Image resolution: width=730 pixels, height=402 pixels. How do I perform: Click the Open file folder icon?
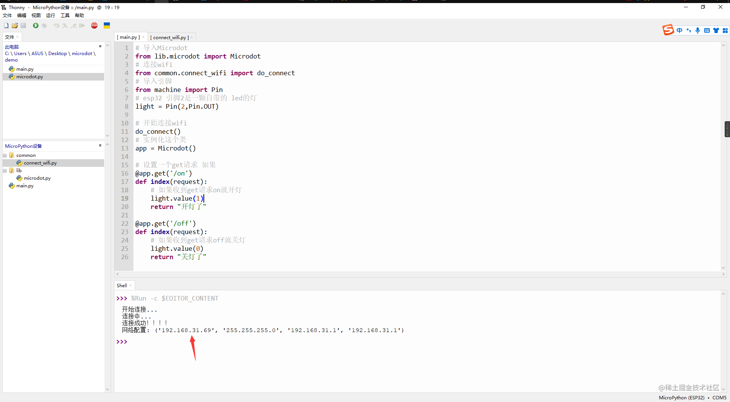tap(15, 25)
